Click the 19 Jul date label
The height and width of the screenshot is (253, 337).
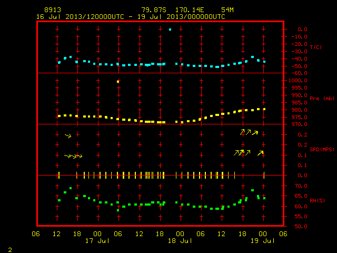coord(263,241)
